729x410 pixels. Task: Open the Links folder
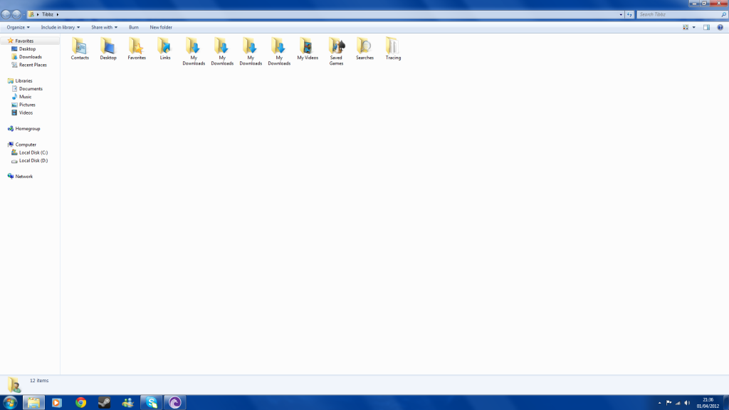[165, 49]
